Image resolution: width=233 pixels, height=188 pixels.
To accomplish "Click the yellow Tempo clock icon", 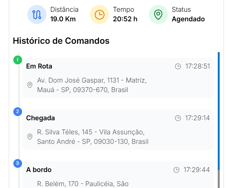I will (x=99, y=14).
